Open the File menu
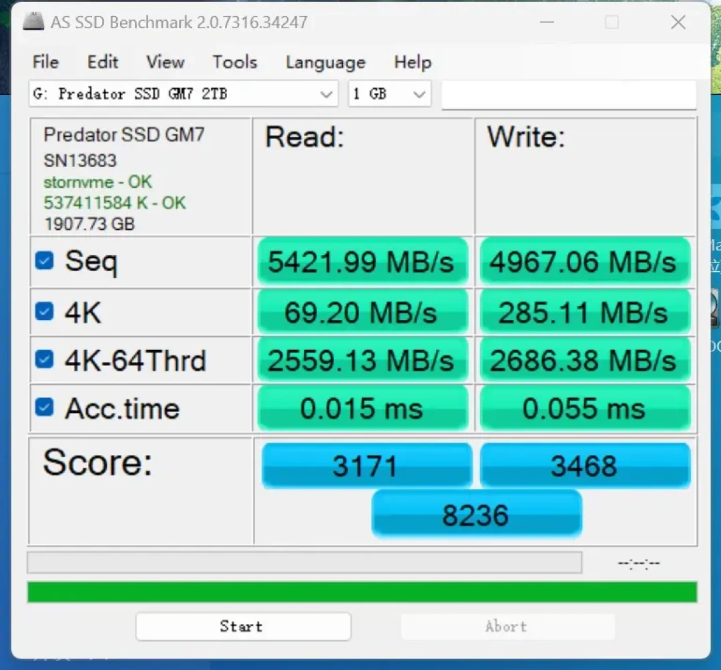 (45, 62)
